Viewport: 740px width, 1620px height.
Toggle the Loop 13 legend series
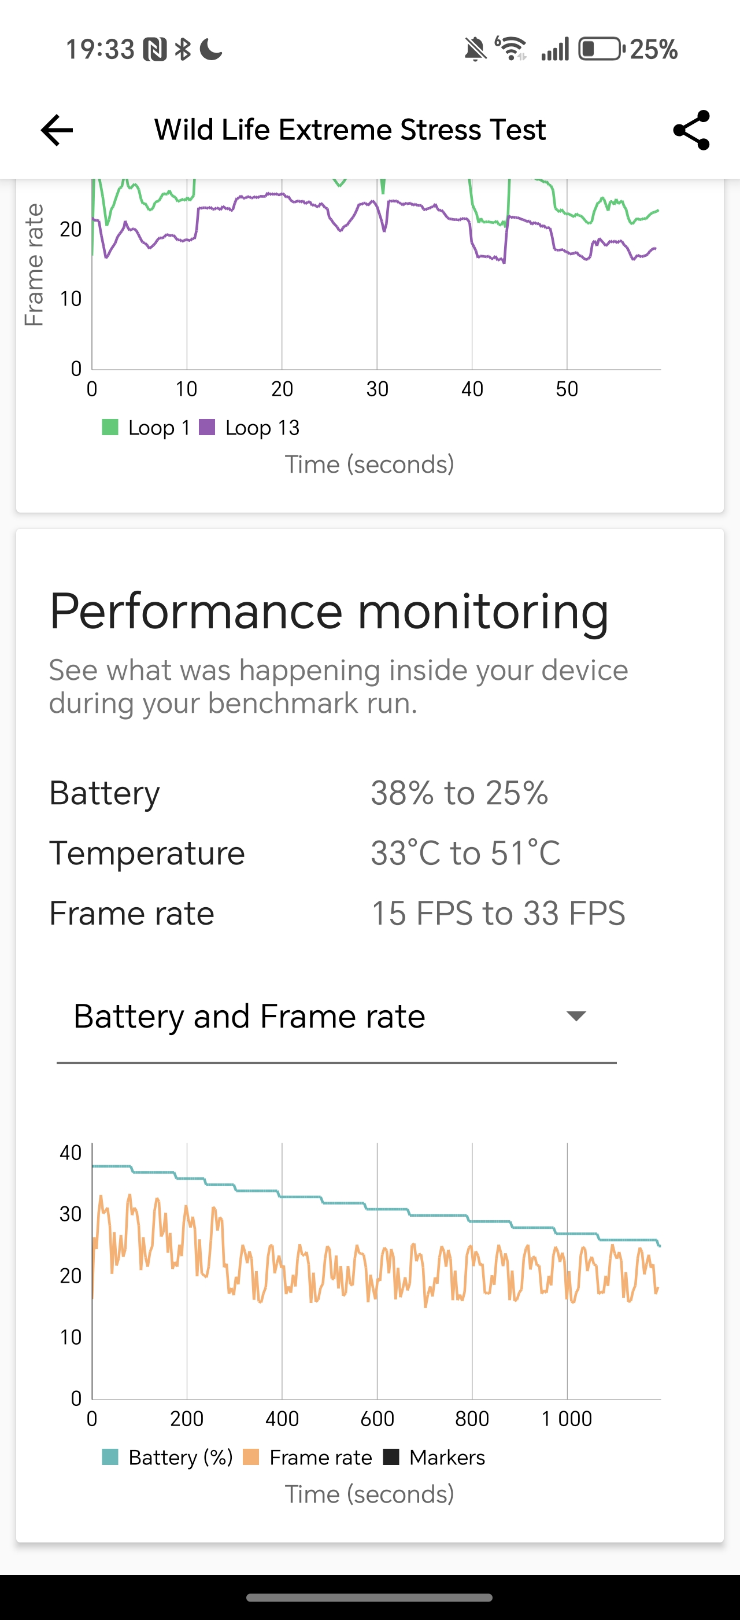[249, 428]
